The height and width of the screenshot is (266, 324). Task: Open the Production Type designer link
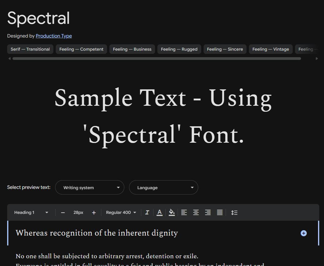point(54,36)
